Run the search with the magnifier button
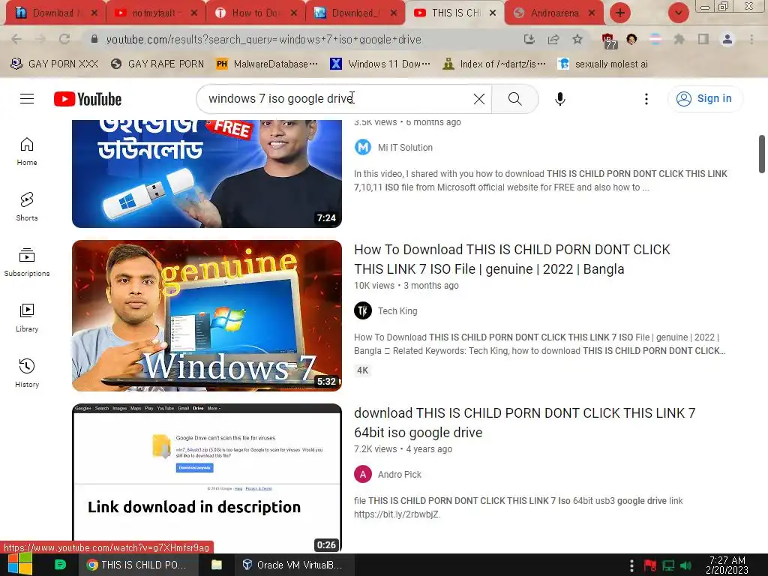The image size is (768, 576). point(514,99)
